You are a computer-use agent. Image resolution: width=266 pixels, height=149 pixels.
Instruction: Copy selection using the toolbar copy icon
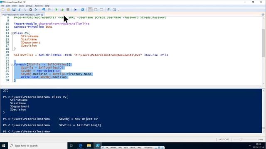(25, 10)
